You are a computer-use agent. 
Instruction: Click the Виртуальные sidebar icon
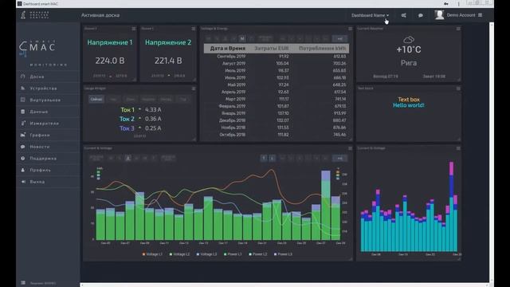point(23,100)
